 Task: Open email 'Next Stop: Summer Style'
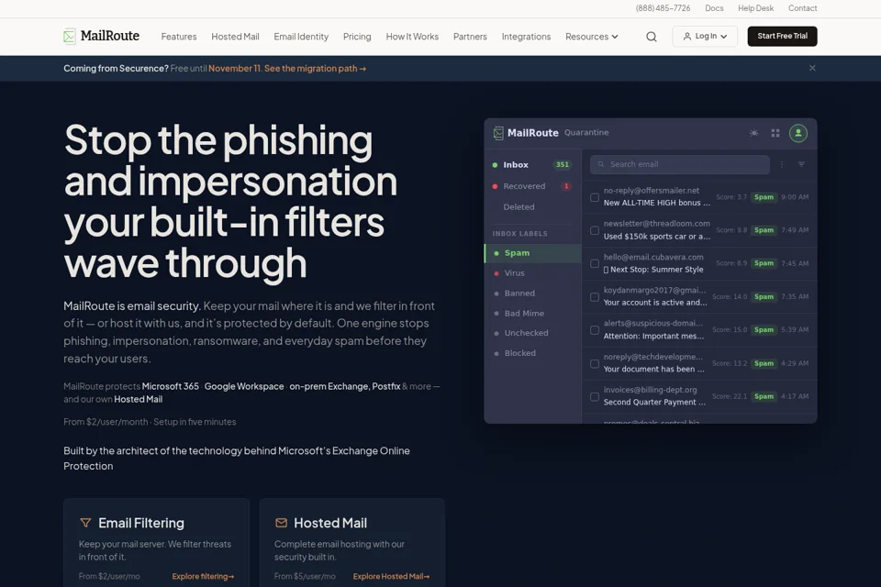click(x=653, y=270)
